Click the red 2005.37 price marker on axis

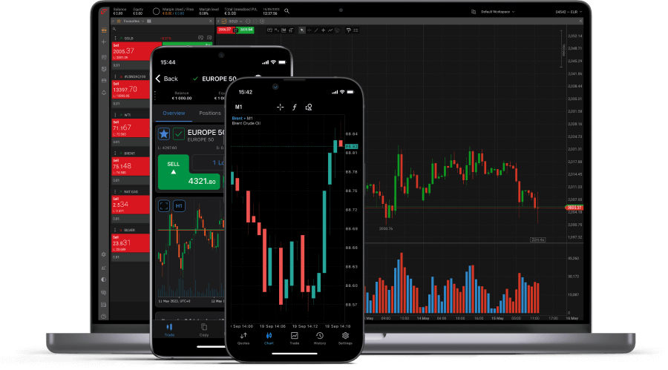[x=574, y=208]
